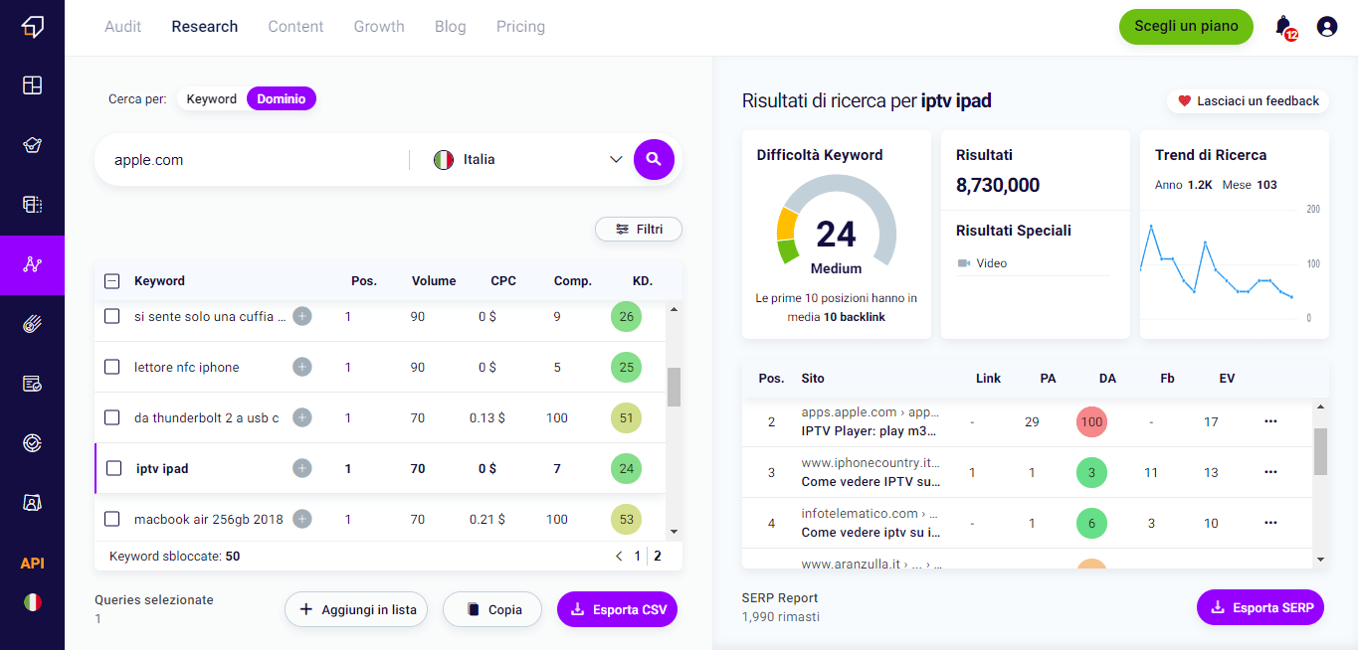Open the Pricing page
1358x650 pixels.
pos(521,27)
